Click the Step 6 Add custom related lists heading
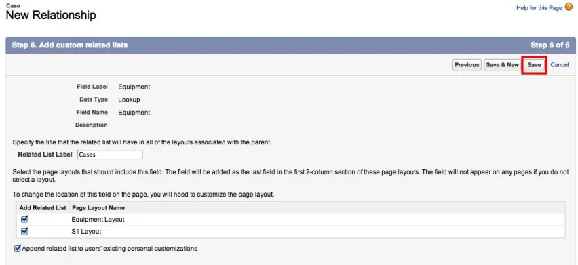Screen dimensions: 578x265 pyautogui.click(x=70, y=45)
